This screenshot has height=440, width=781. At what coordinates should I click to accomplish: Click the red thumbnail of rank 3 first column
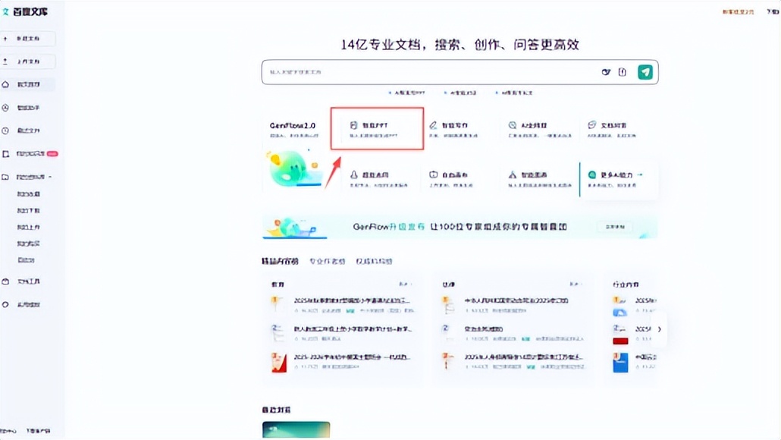coord(279,363)
